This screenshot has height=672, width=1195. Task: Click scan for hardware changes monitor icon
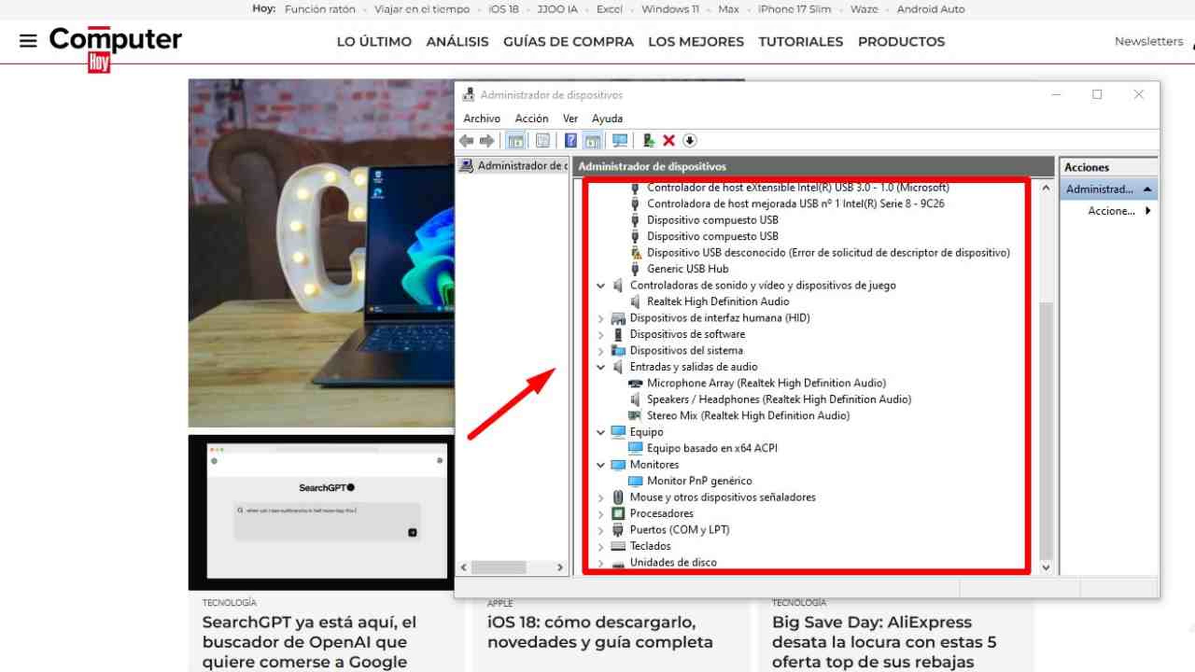coord(620,141)
